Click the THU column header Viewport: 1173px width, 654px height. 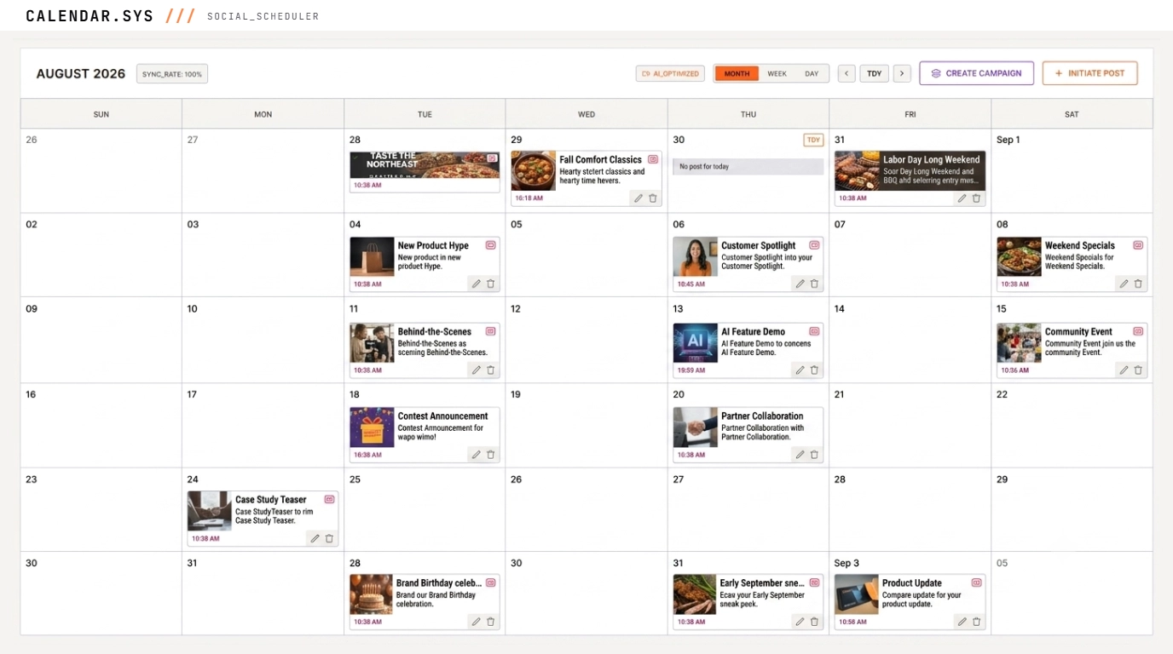pos(748,114)
